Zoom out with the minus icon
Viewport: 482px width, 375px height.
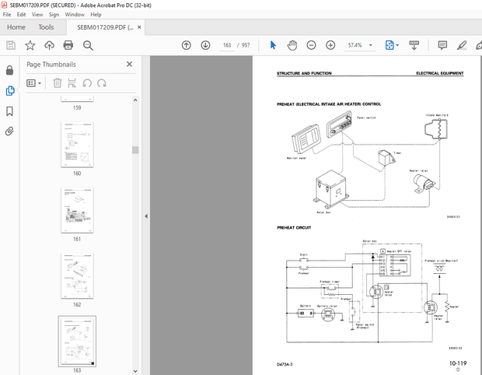(x=311, y=45)
